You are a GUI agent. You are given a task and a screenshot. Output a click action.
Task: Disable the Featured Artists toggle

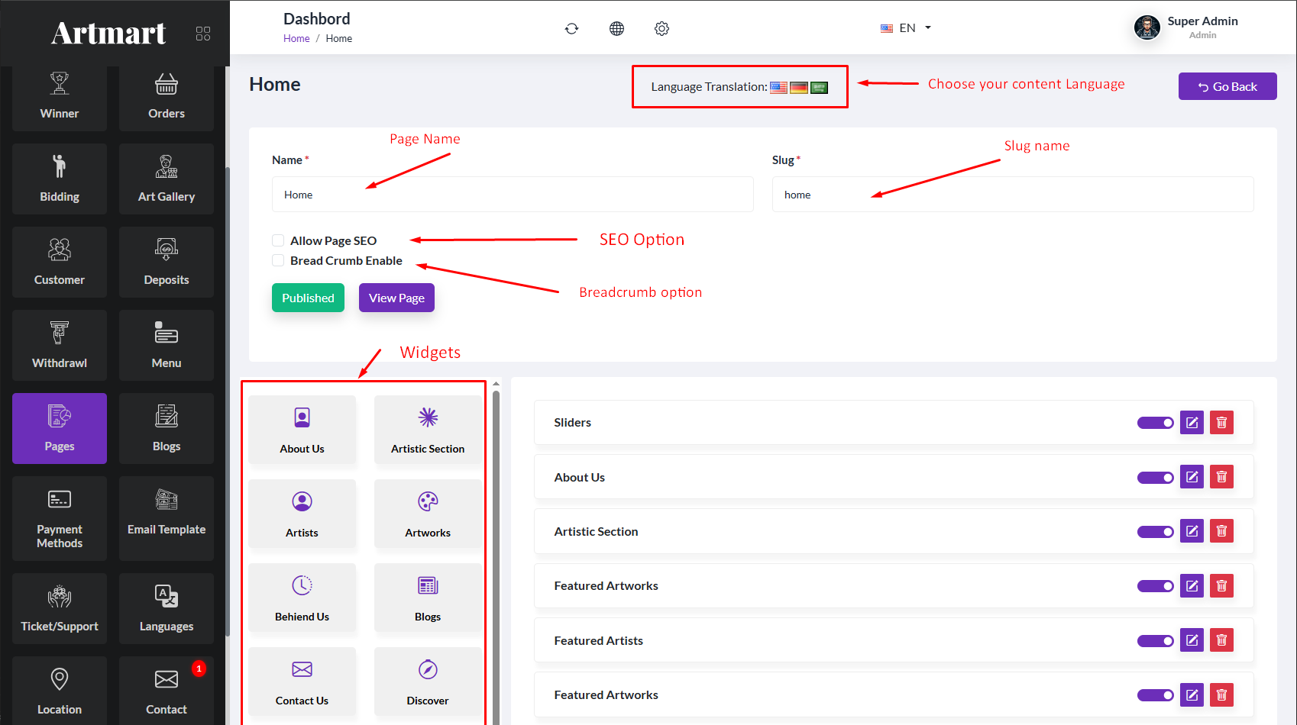[1155, 641]
